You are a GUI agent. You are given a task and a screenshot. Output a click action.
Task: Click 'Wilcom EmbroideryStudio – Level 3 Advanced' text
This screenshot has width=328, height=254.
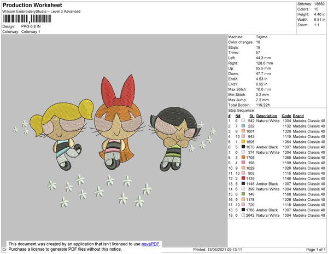42,11
